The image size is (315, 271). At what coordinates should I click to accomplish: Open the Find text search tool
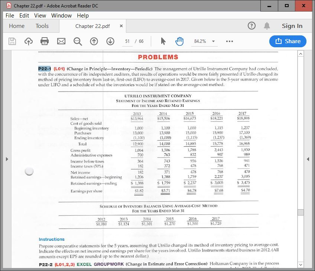(78, 41)
